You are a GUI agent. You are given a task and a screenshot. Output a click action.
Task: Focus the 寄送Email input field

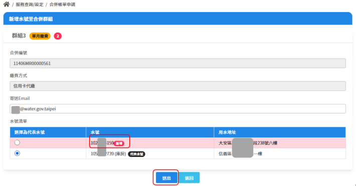pyautogui.click(x=178, y=109)
